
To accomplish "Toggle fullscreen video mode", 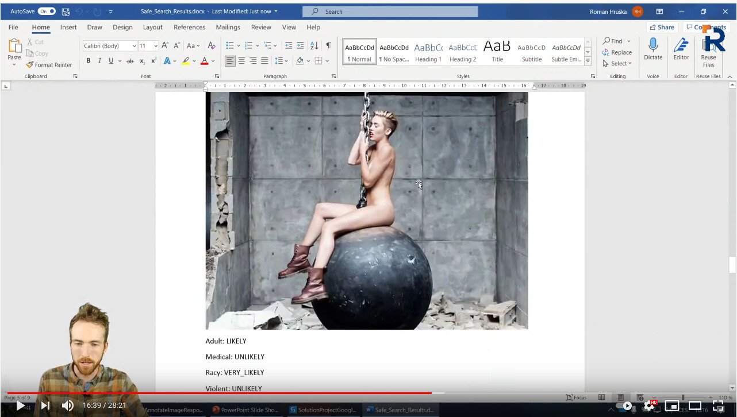I will tap(718, 406).
